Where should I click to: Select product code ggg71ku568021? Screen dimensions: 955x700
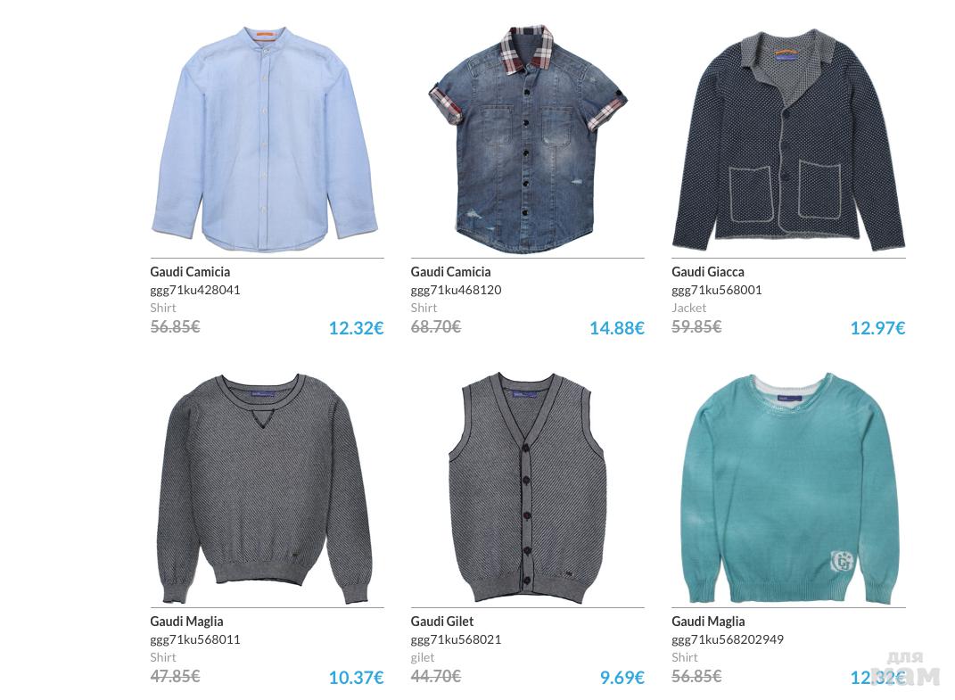[x=456, y=639]
